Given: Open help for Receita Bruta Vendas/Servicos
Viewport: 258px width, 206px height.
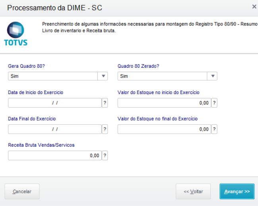Looking at the screenshot, I should point(105,155).
